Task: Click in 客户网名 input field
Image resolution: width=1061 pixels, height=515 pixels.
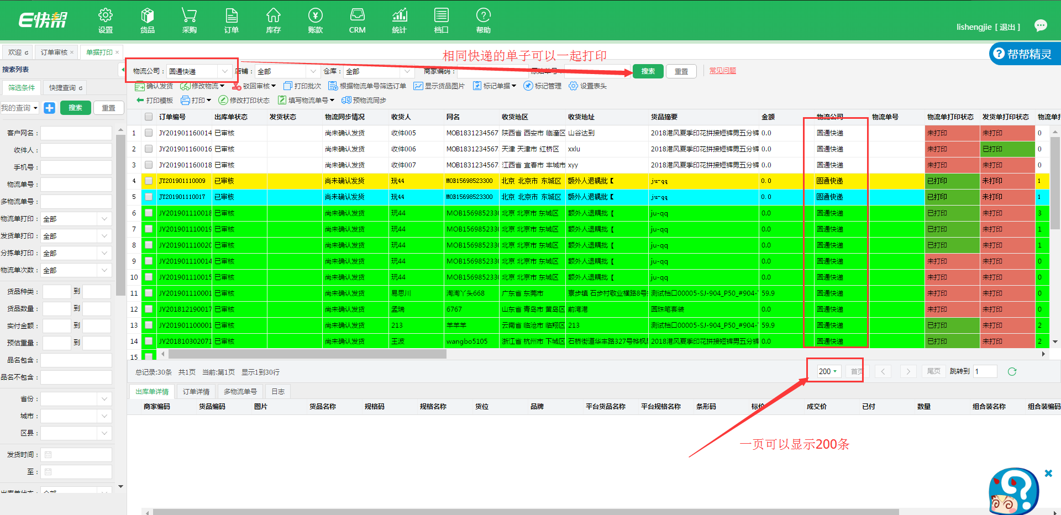Action: coord(76,133)
